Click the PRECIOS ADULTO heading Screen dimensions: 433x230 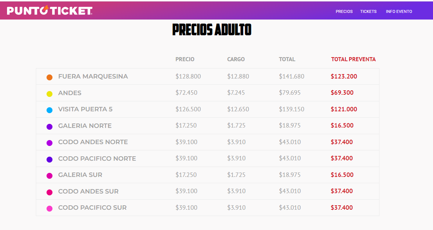[x=212, y=30]
